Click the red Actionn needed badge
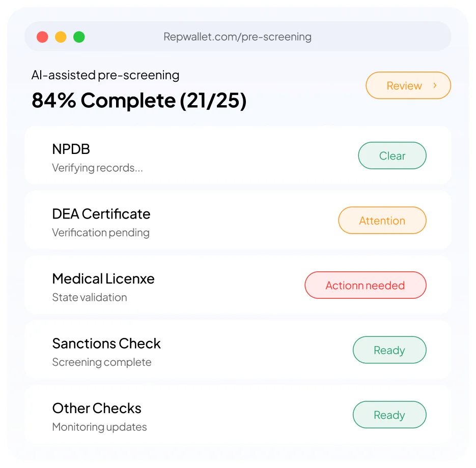 coord(366,285)
